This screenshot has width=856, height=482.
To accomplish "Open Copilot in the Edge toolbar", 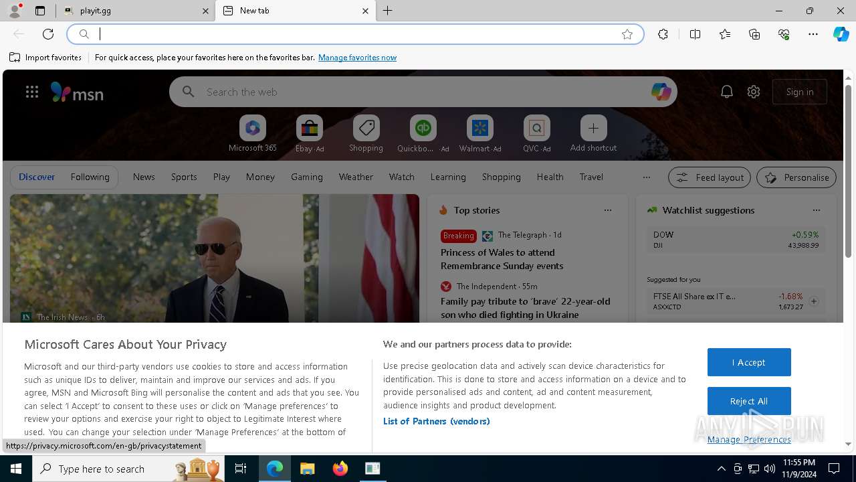I will point(841,34).
